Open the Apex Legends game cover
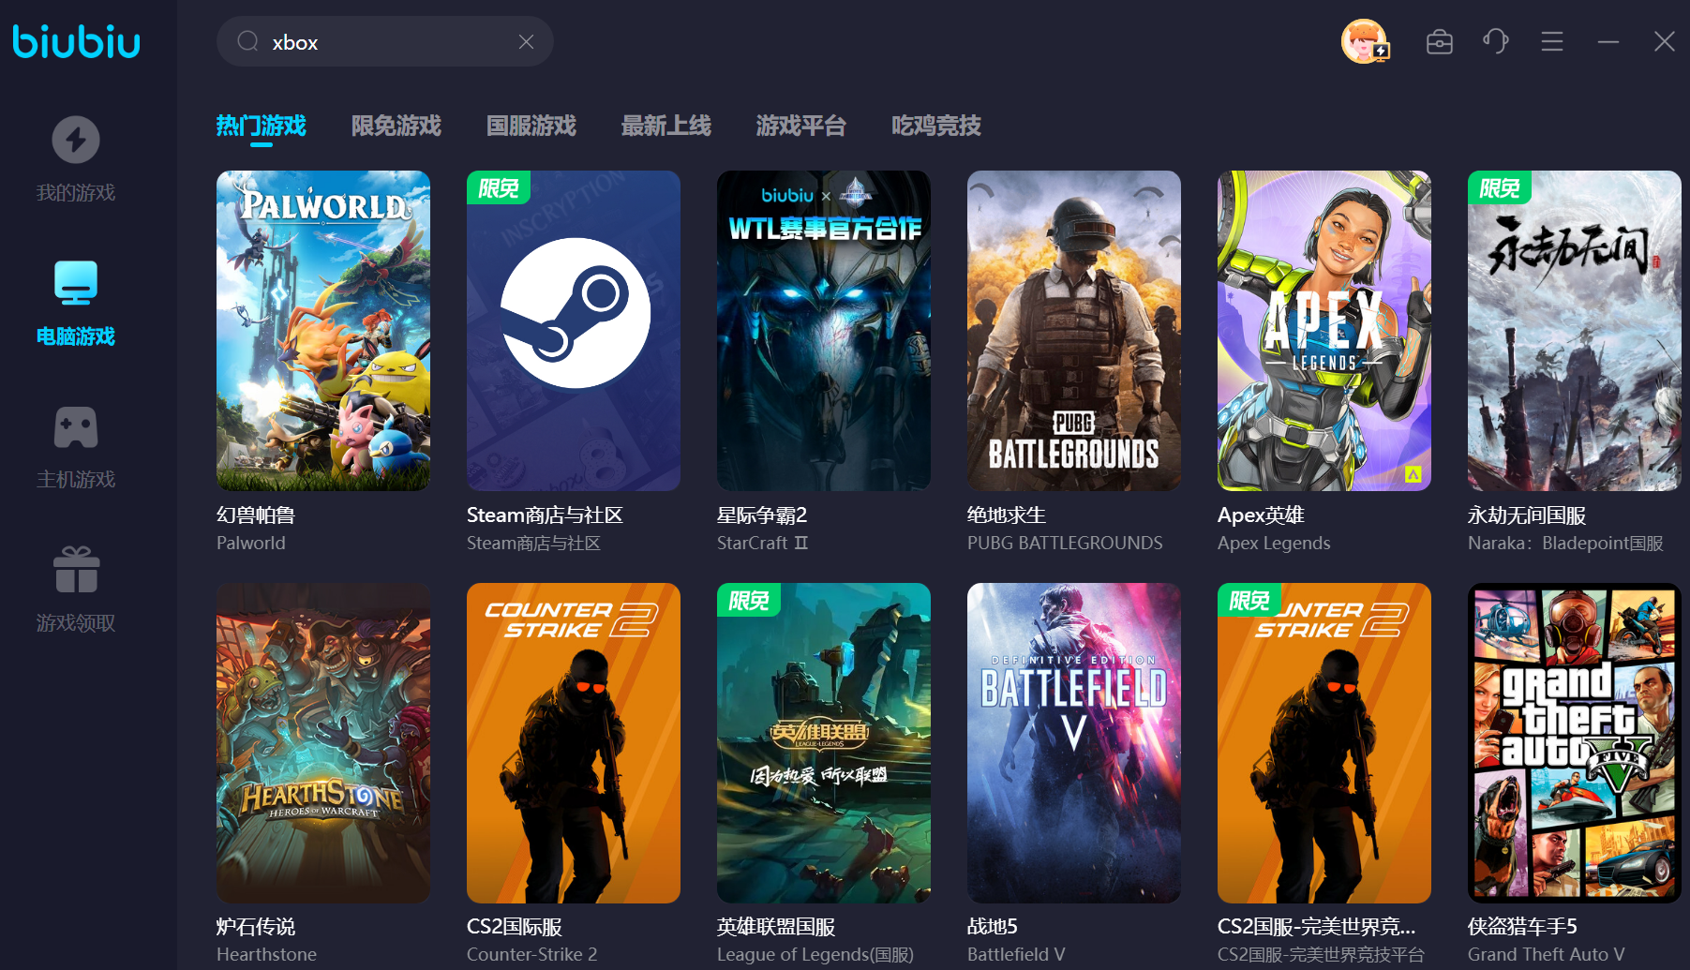The image size is (1690, 970). 1324,331
